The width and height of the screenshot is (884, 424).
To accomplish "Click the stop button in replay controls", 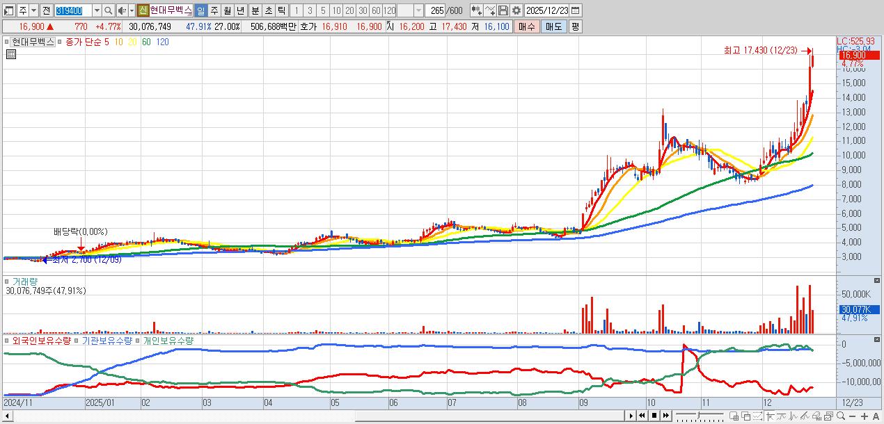I will click(654, 416).
